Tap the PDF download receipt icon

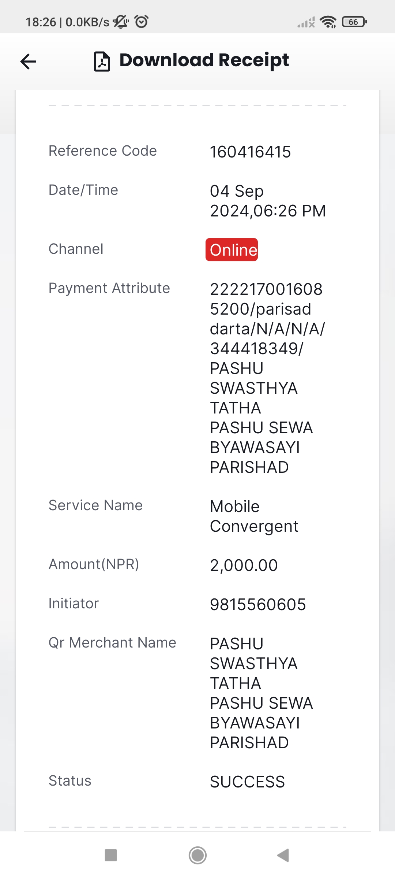pyautogui.click(x=102, y=61)
